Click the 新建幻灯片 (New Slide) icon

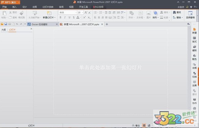coord(49,13)
